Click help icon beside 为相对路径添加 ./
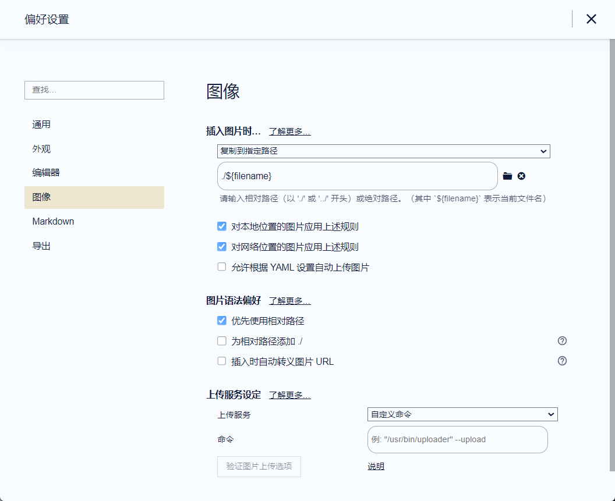615x501 pixels. click(x=562, y=341)
